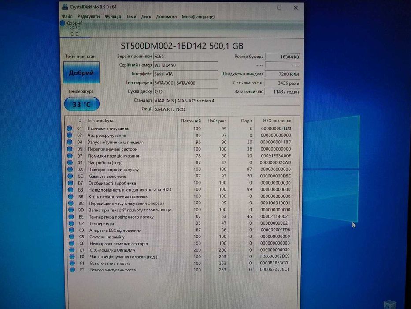Viewport: 411px width, 309px height.
Task: Click status icon for C2 Температура
Action: (x=71, y=223)
